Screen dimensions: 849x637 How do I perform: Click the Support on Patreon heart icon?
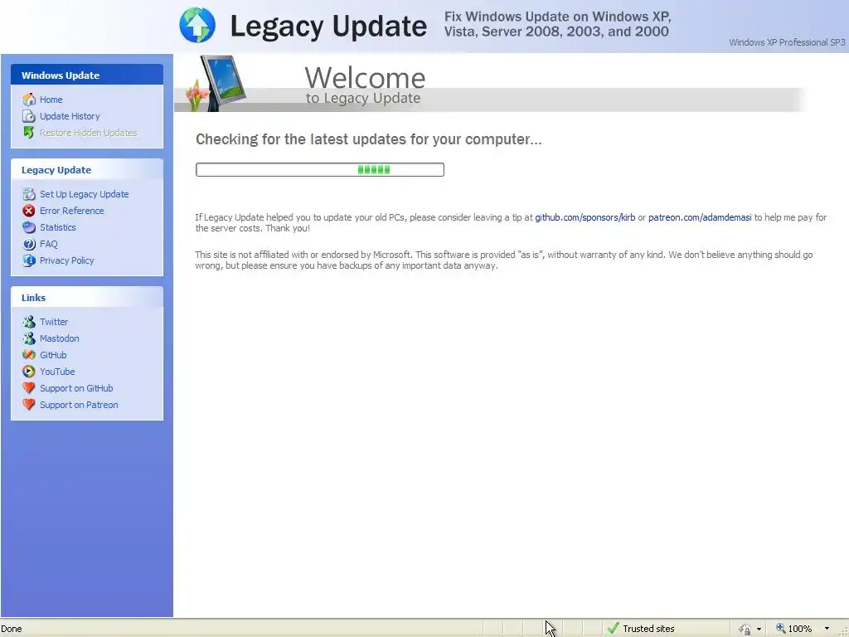pyautogui.click(x=29, y=405)
